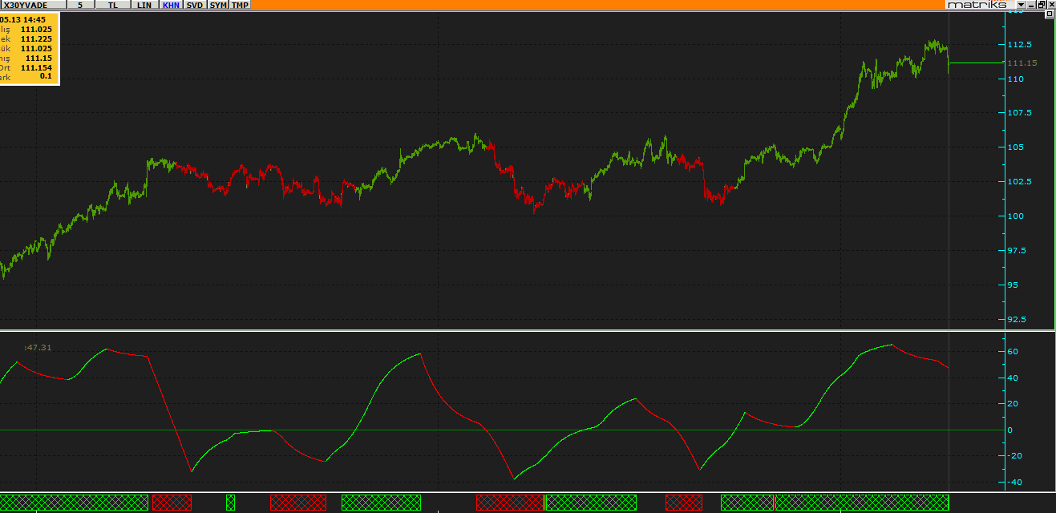The image size is (1056, 513).
Task: Click the 111.15 last price label
Action: click(x=1022, y=63)
